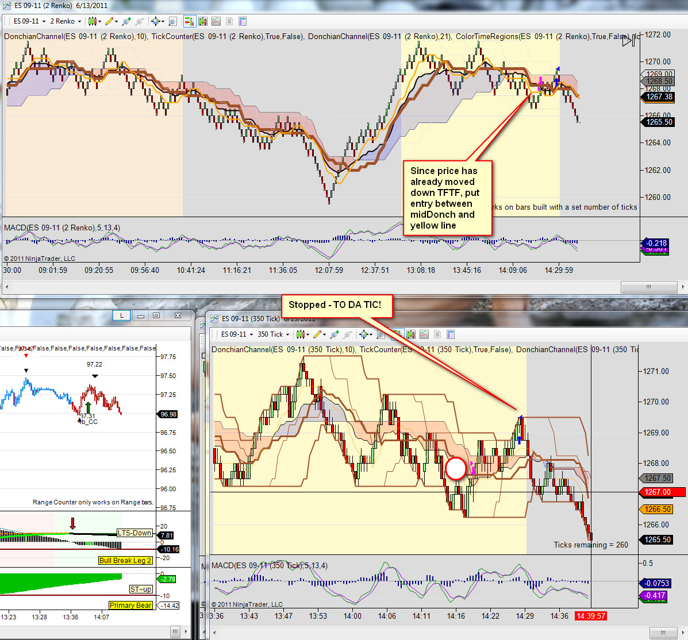Click the Ticks remaining = 260 text
Screen dimensions: 688x640
click(591, 545)
